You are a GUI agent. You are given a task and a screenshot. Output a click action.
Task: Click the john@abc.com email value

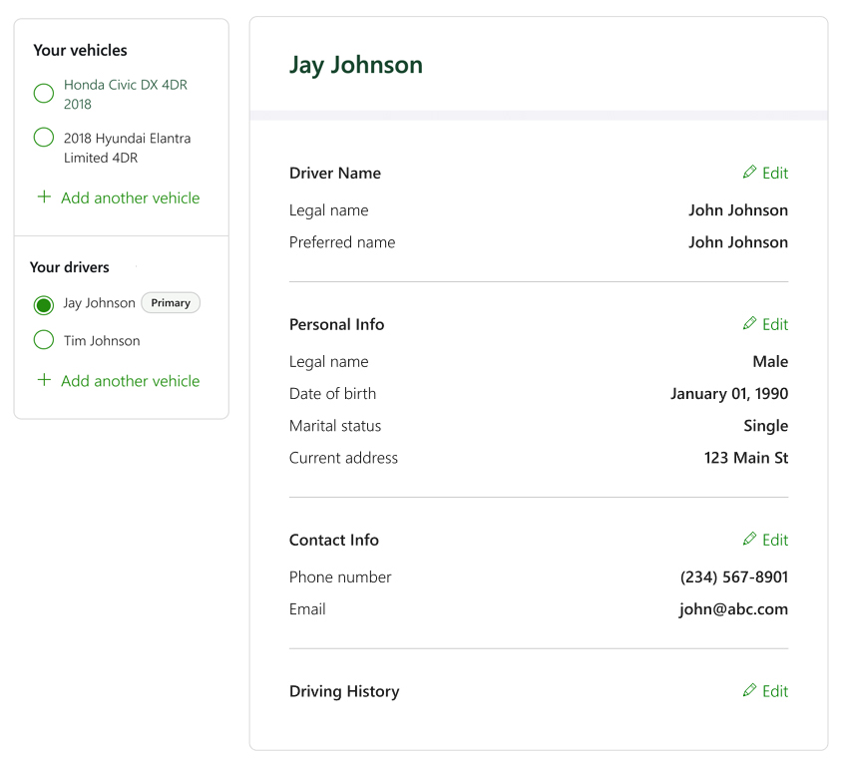click(x=733, y=609)
